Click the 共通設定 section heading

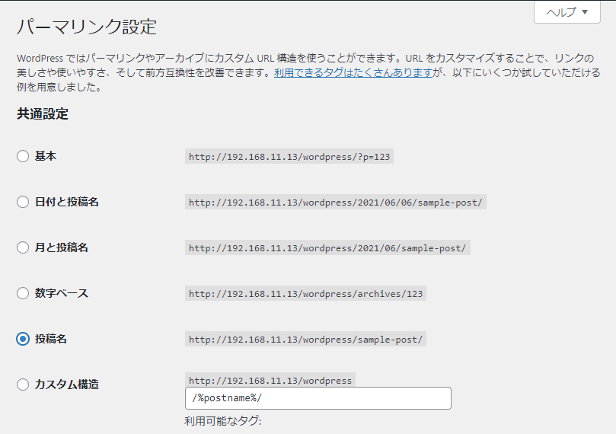pos(43,114)
